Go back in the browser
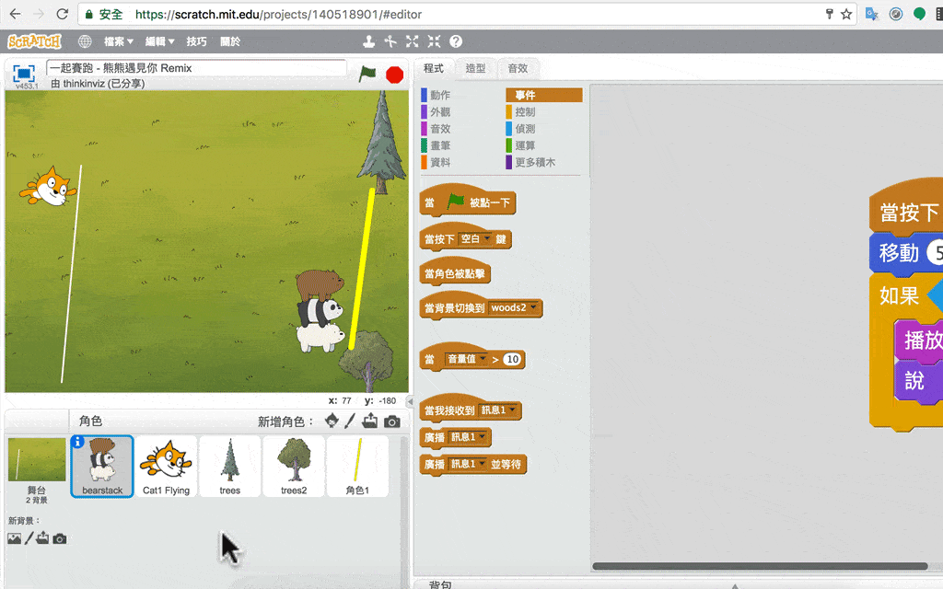 pyautogui.click(x=15, y=14)
